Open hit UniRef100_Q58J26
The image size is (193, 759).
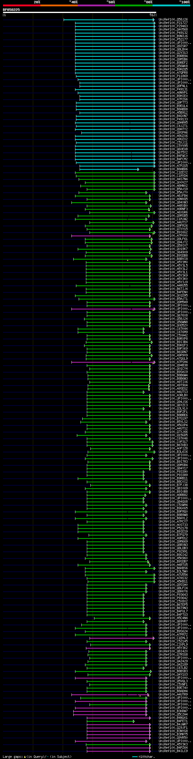point(173,19)
